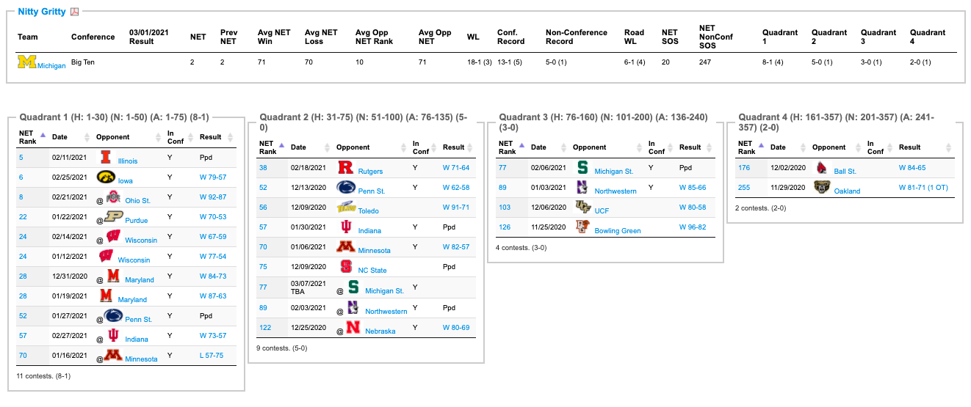The image size is (971, 407).
Task: Sort the Quadrant 1 table by NET Rank
Action: click(x=31, y=136)
